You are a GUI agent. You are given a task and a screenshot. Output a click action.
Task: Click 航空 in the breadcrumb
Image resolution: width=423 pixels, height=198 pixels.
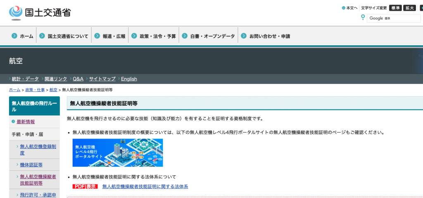point(53,90)
